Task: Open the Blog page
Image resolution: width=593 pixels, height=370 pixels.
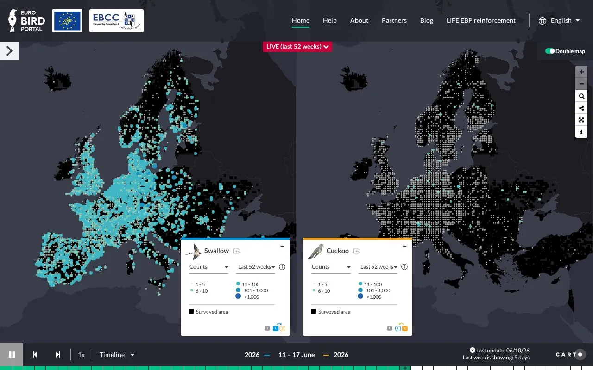Action: pyautogui.click(x=427, y=20)
